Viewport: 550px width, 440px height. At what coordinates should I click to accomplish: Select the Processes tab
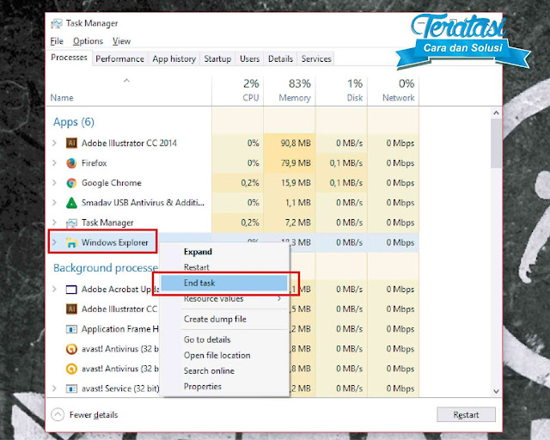click(69, 58)
